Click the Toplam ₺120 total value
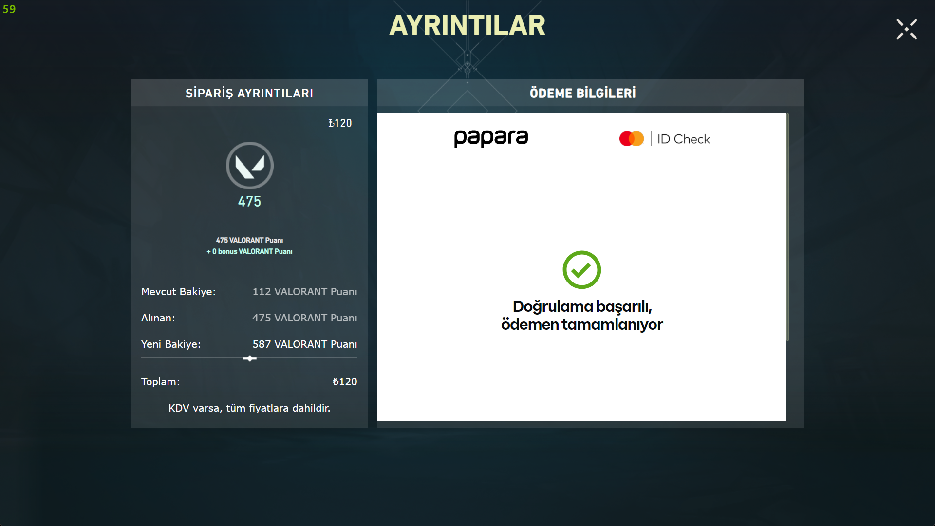 coord(345,382)
